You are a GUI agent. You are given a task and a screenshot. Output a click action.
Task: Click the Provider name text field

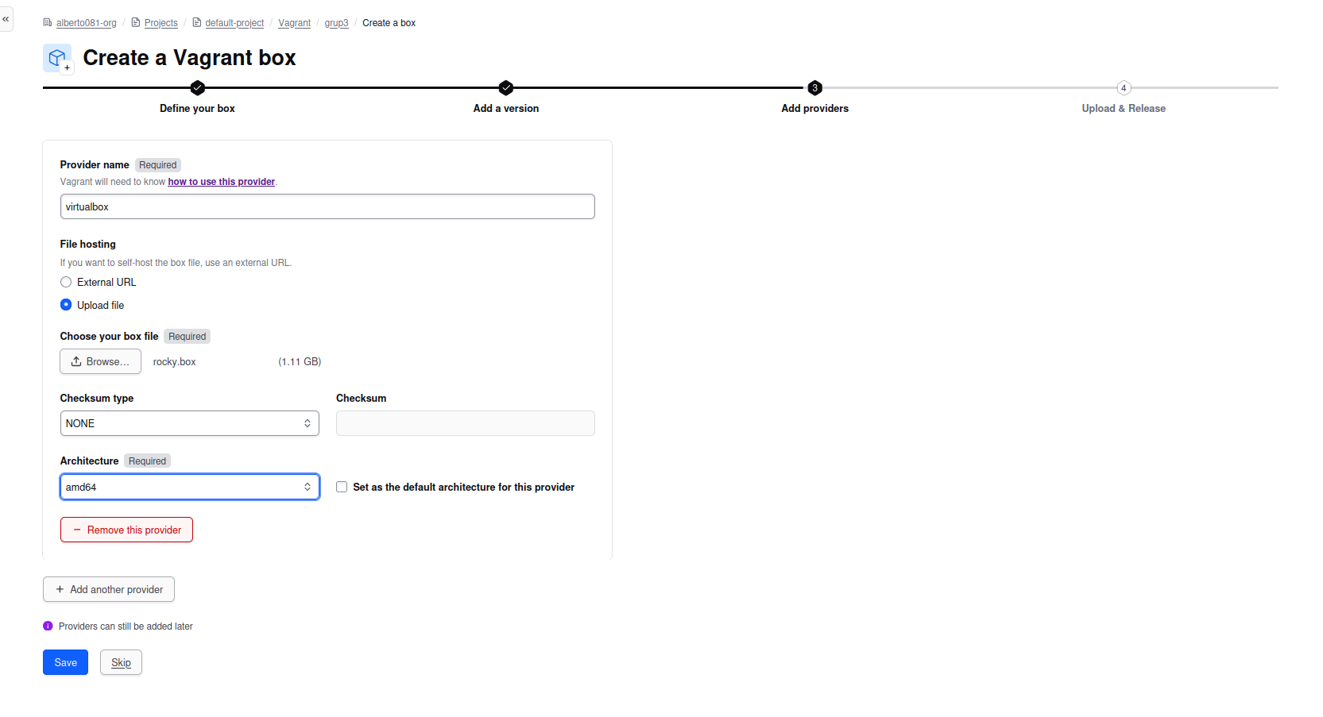tap(327, 206)
